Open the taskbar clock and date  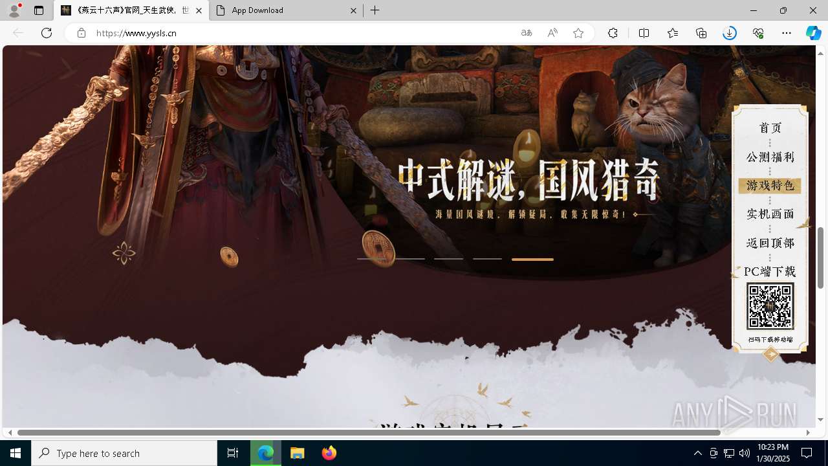[772, 453]
